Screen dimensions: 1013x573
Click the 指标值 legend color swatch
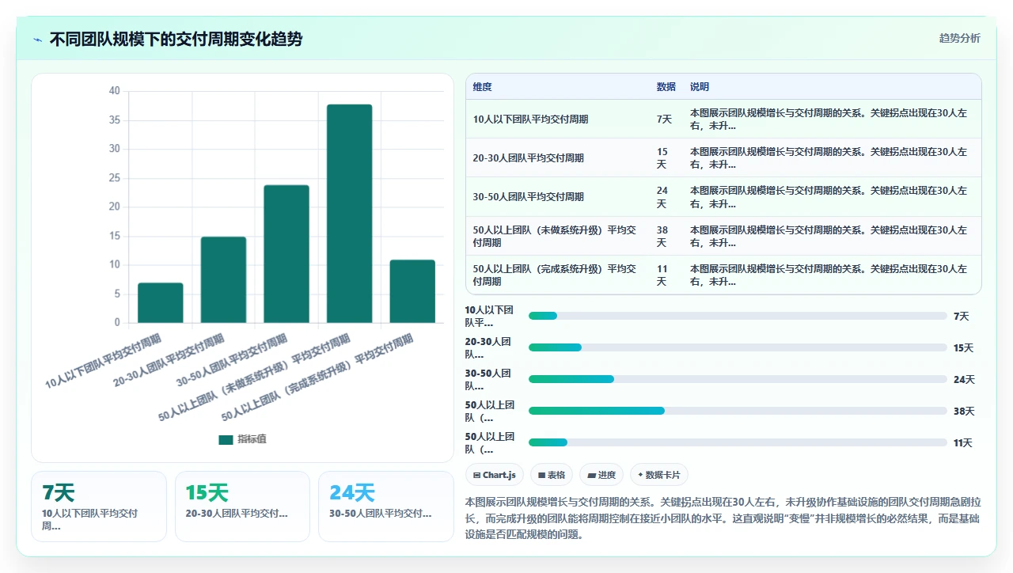pos(226,439)
